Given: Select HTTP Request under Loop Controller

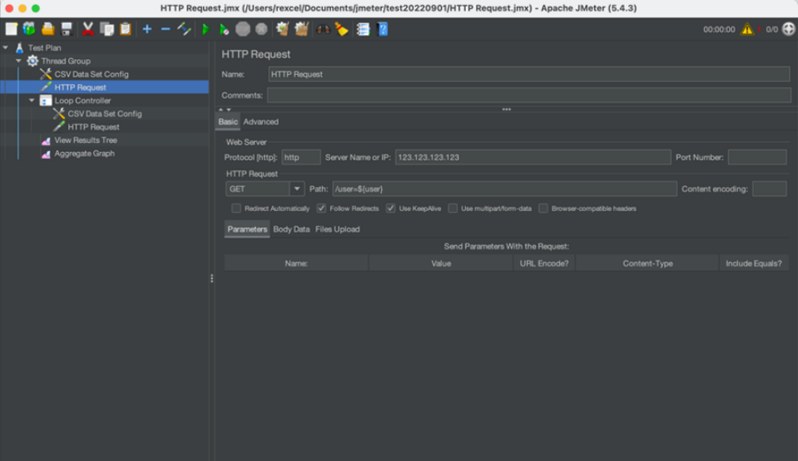Looking at the screenshot, I should tap(93, 127).
